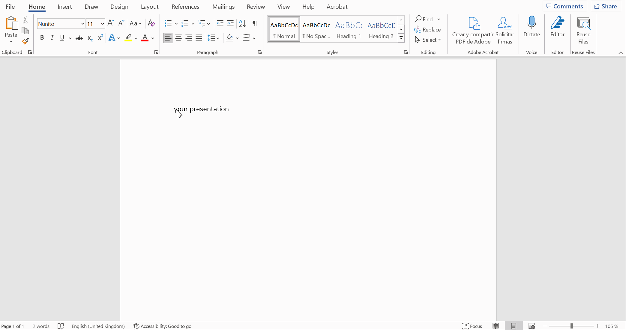This screenshot has width=626, height=330.
Task: Expand the Select dropdown in Editing
Action: [428, 40]
